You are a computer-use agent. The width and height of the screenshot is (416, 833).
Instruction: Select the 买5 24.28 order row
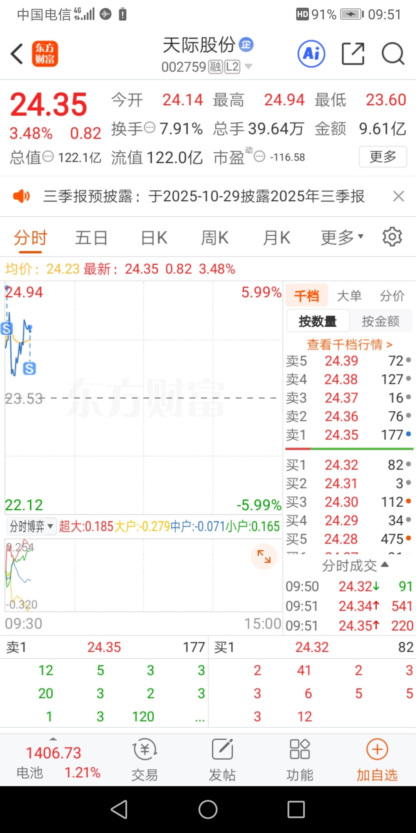(349, 539)
